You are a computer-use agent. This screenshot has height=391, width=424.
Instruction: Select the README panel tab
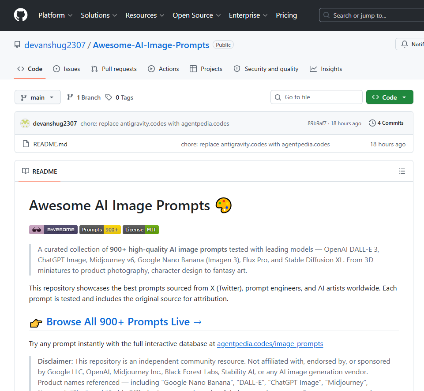pos(39,171)
